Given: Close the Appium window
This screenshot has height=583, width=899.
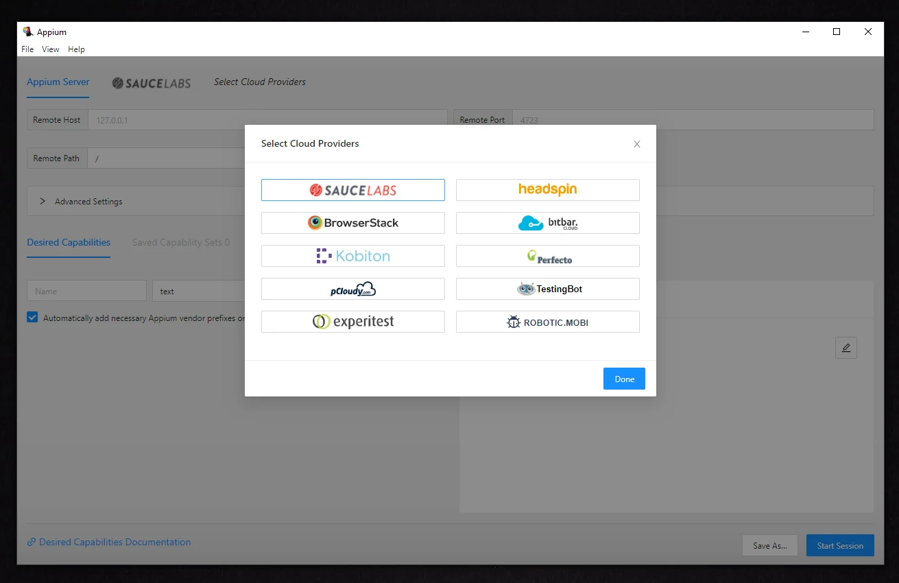Looking at the screenshot, I should [x=868, y=32].
